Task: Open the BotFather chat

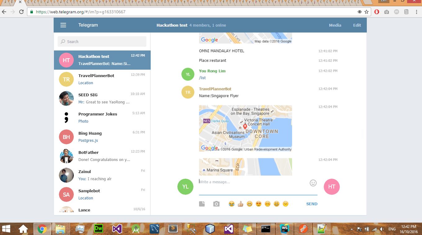Action: coord(102,156)
